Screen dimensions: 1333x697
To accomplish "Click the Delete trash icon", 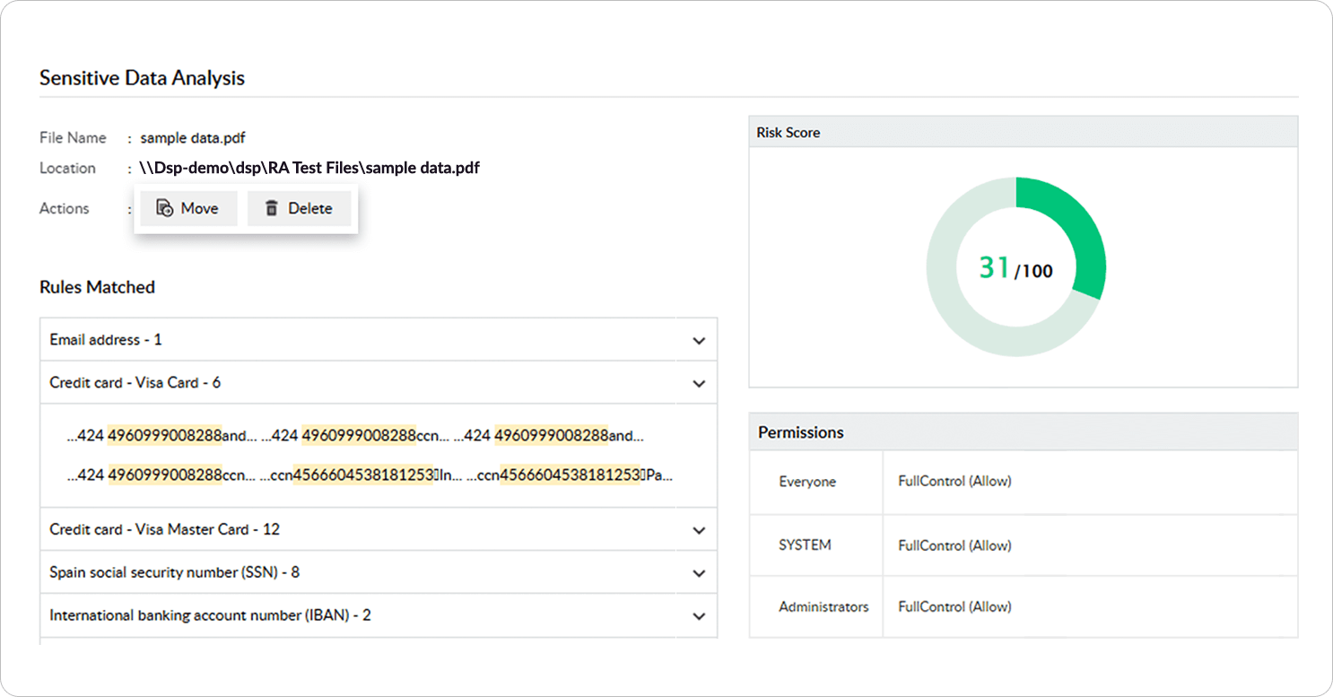I will 271,208.
